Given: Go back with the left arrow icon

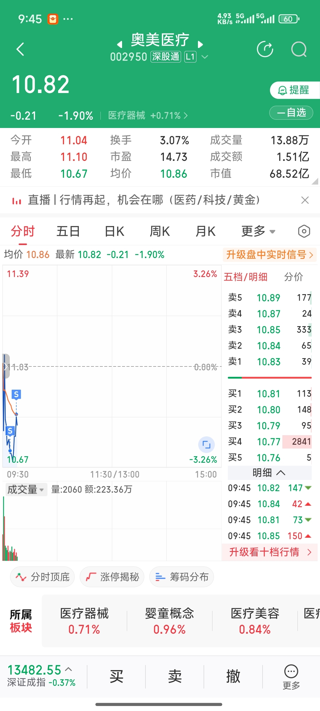Looking at the screenshot, I should point(20,49).
